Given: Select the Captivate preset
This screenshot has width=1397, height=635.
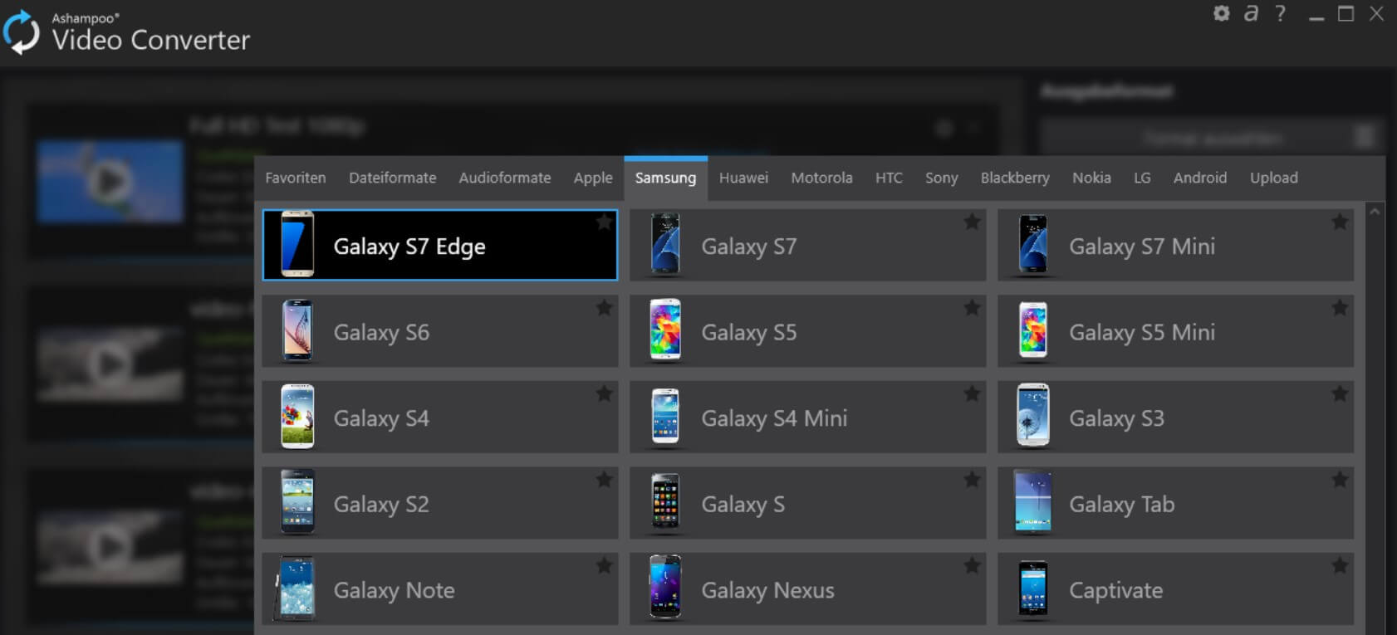Looking at the screenshot, I should tap(1175, 589).
